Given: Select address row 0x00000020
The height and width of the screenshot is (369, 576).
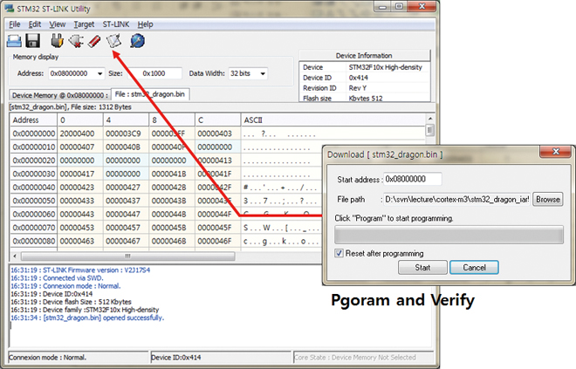Looking at the screenshot, I should coord(34,161).
